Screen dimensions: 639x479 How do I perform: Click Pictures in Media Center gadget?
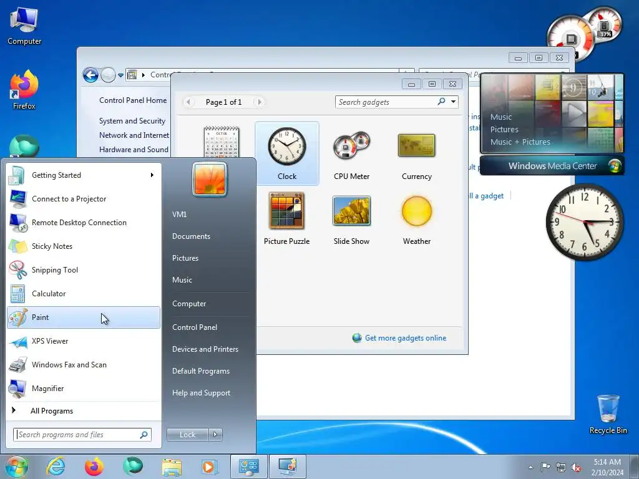[x=504, y=130]
